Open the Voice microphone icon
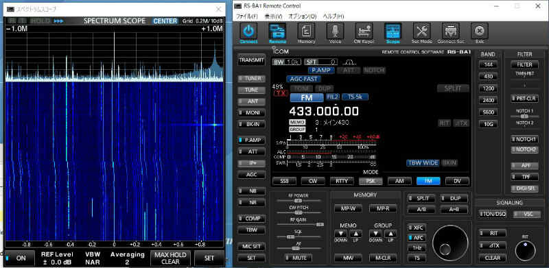This screenshot has width=549, height=268. pyautogui.click(x=335, y=32)
